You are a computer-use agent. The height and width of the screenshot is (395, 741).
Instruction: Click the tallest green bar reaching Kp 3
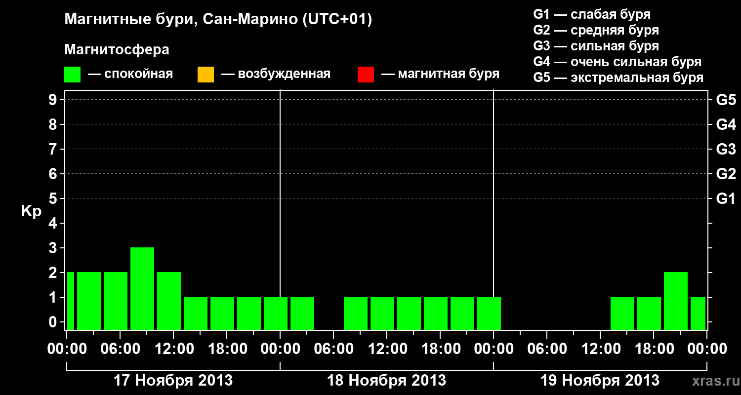pos(142,288)
